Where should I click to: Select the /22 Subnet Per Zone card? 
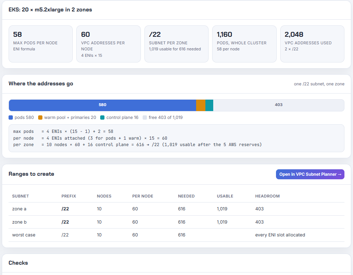pyautogui.click(x=176, y=44)
